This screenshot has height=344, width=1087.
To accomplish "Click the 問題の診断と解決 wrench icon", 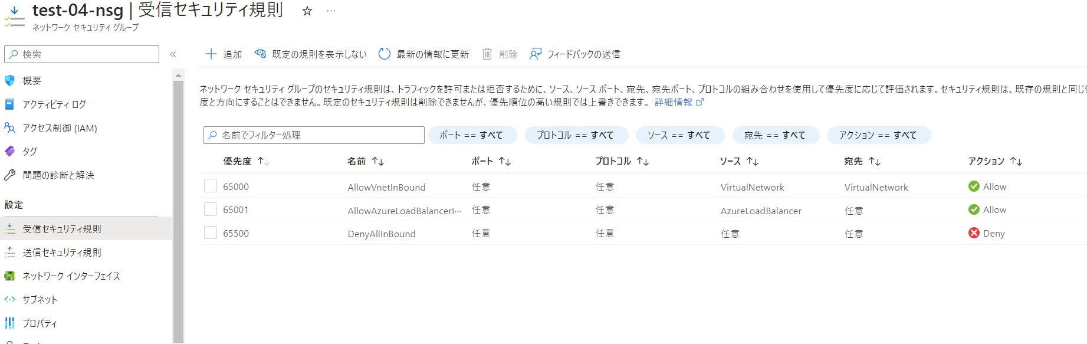I will [x=10, y=175].
